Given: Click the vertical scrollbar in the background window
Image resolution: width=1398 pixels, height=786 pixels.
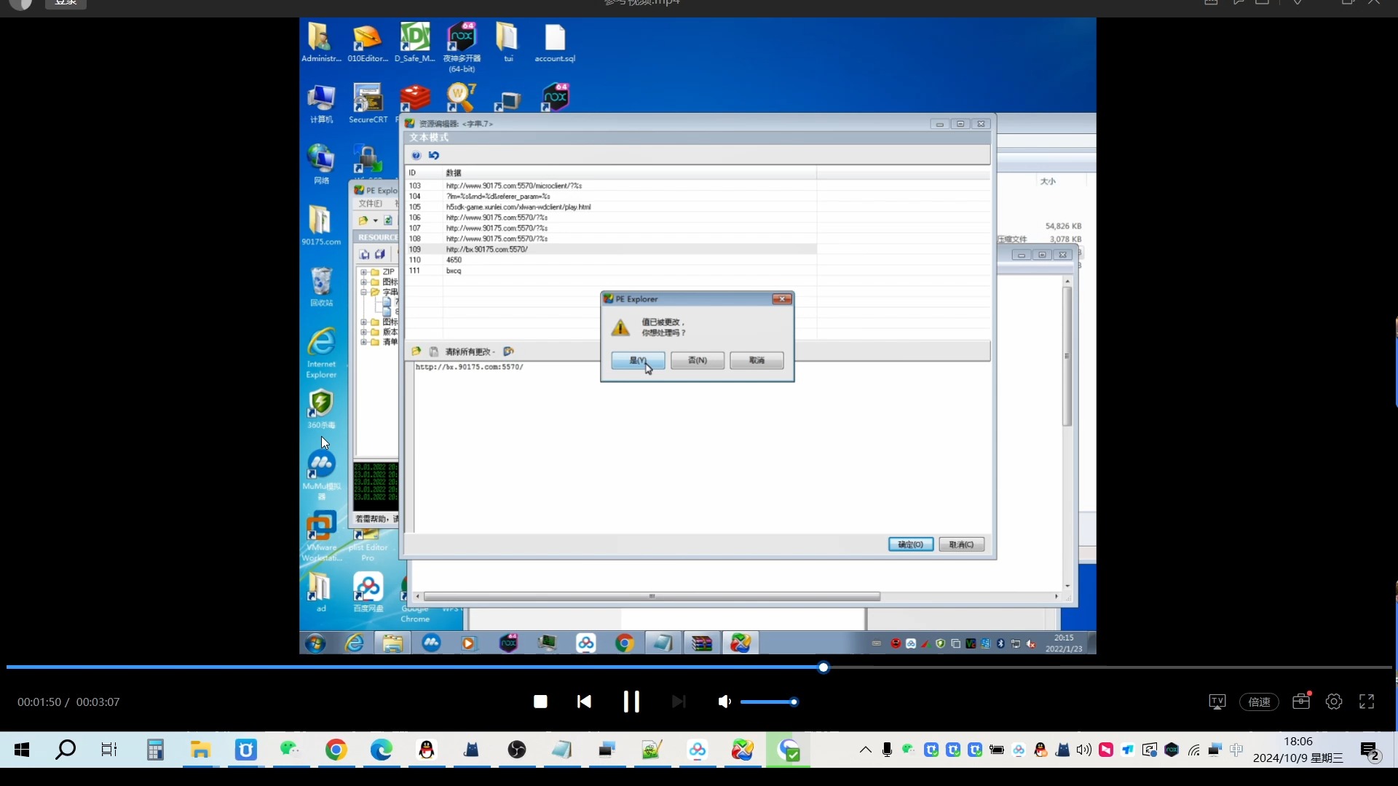Looking at the screenshot, I should pyautogui.click(x=1067, y=357).
